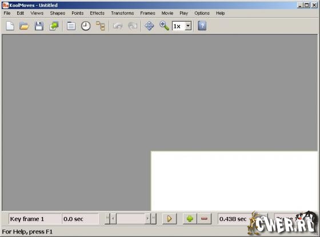Step forward one frame with right arrow

(x=147, y=219)
